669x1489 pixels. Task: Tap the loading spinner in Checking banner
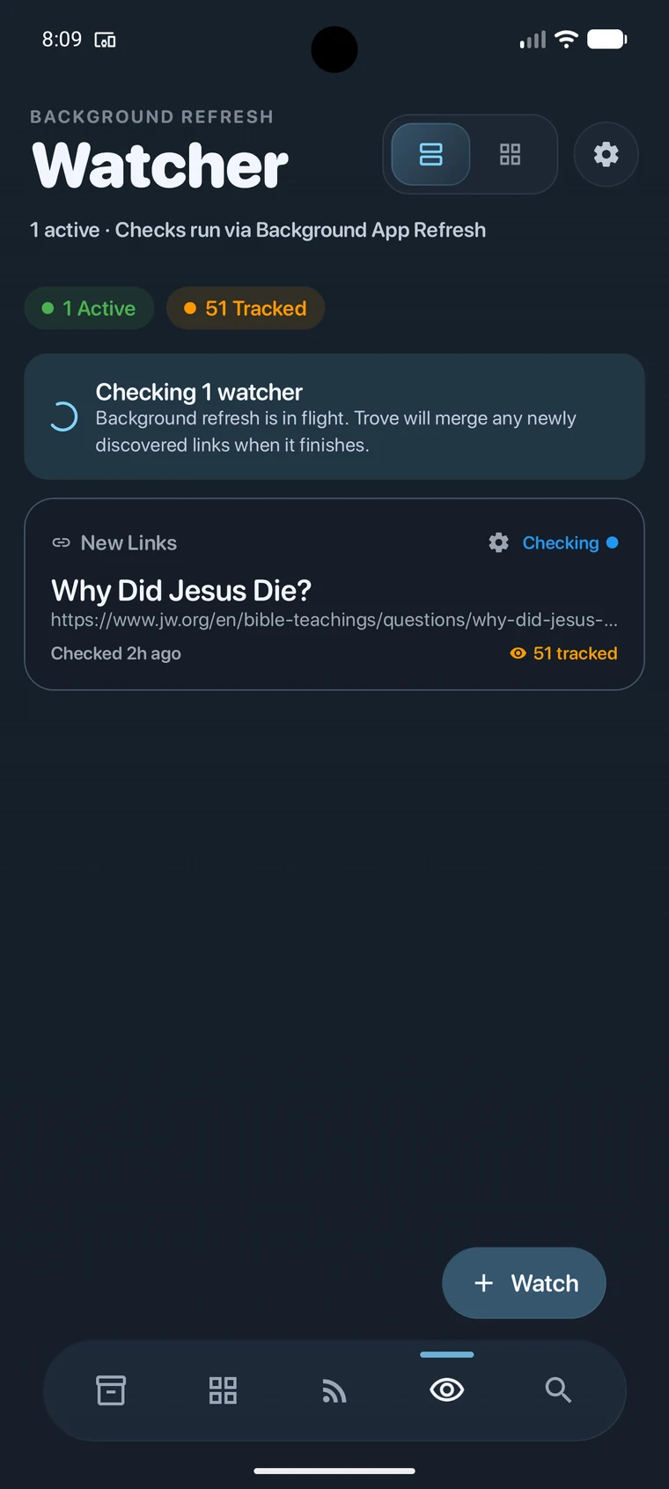(63, 416)
